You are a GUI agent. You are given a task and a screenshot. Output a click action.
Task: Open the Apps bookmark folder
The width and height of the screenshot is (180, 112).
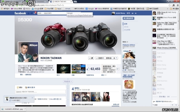tap(58, 9)
